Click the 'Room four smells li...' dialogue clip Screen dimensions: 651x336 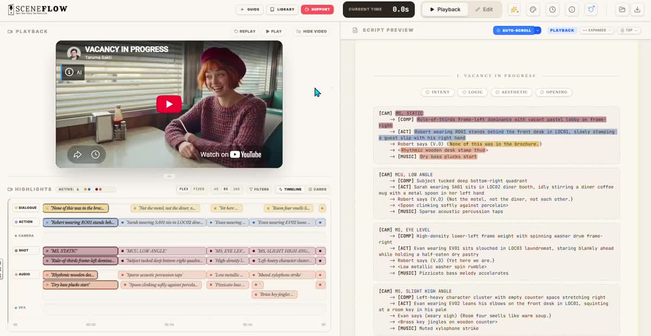[289, 208]
